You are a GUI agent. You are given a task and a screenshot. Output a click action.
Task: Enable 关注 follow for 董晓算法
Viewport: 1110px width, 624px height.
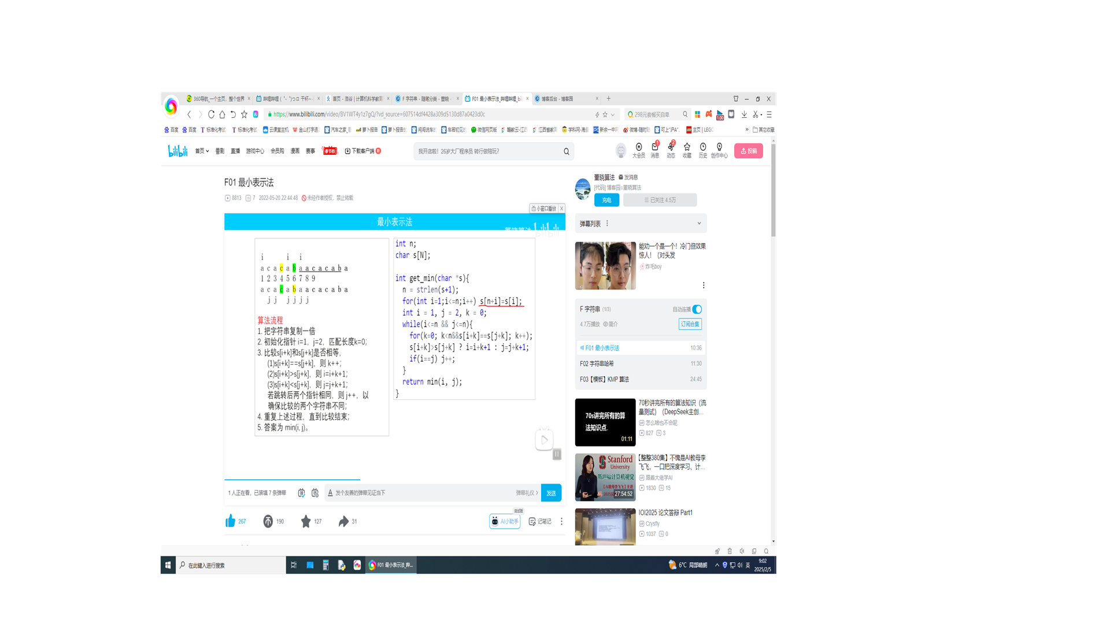coord(660,199)
